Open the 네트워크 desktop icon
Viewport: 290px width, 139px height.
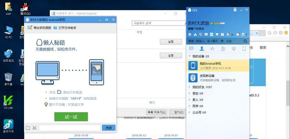point(8,56)
